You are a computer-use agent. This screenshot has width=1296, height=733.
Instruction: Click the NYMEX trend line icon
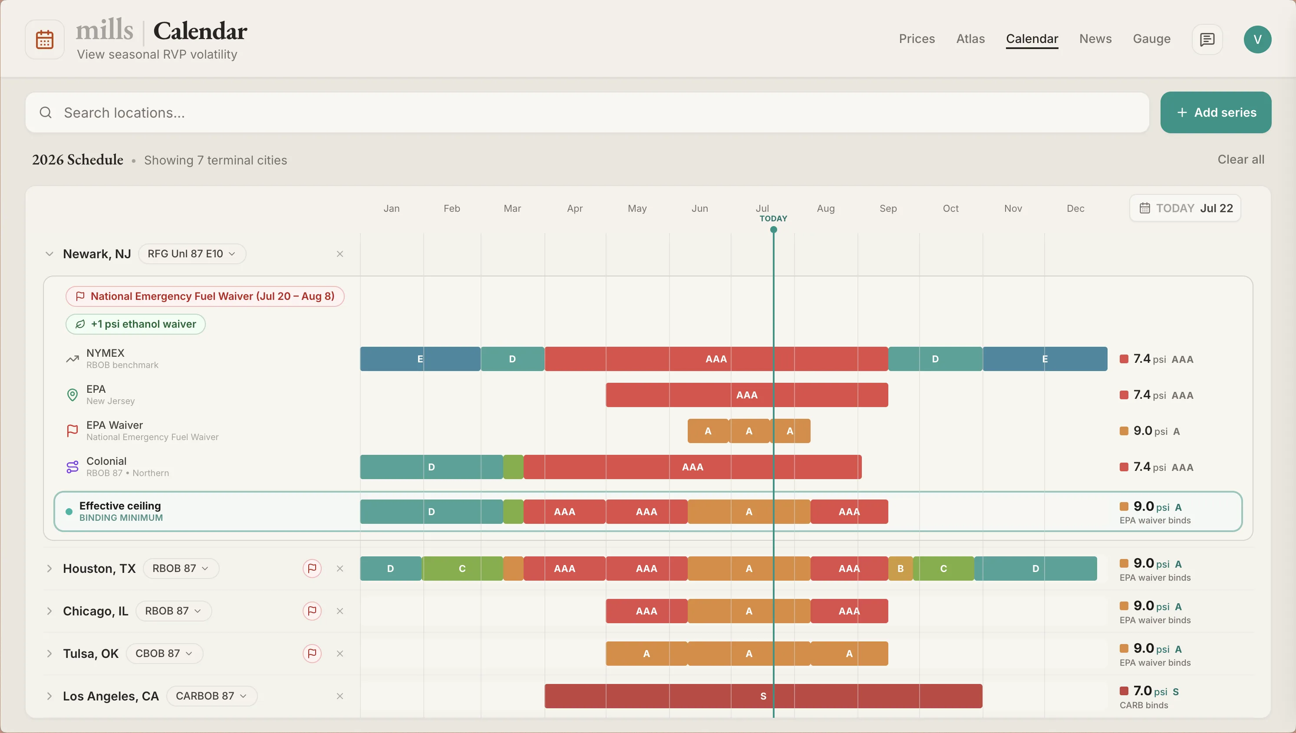73,359
